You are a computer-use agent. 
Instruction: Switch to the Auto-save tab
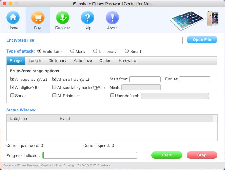tap(83, 60)
